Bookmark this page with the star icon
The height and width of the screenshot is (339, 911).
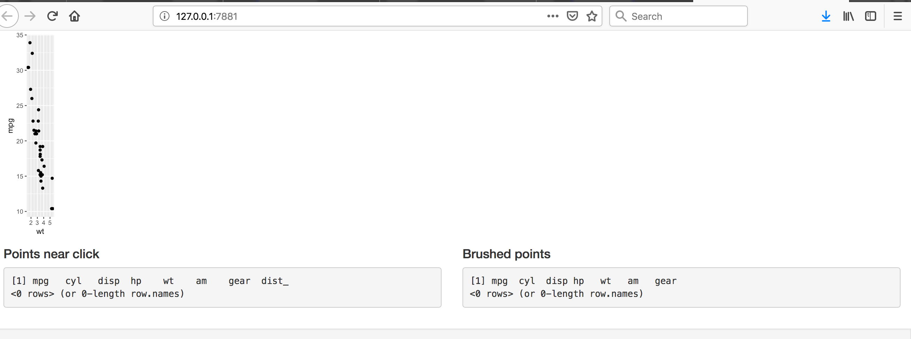pos(592,16)
